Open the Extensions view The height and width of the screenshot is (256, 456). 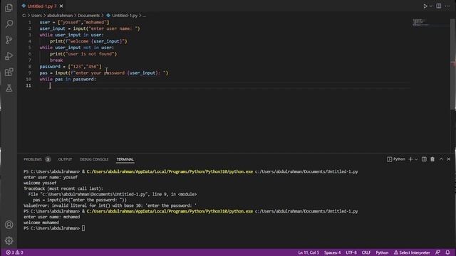tap(9, 72)
